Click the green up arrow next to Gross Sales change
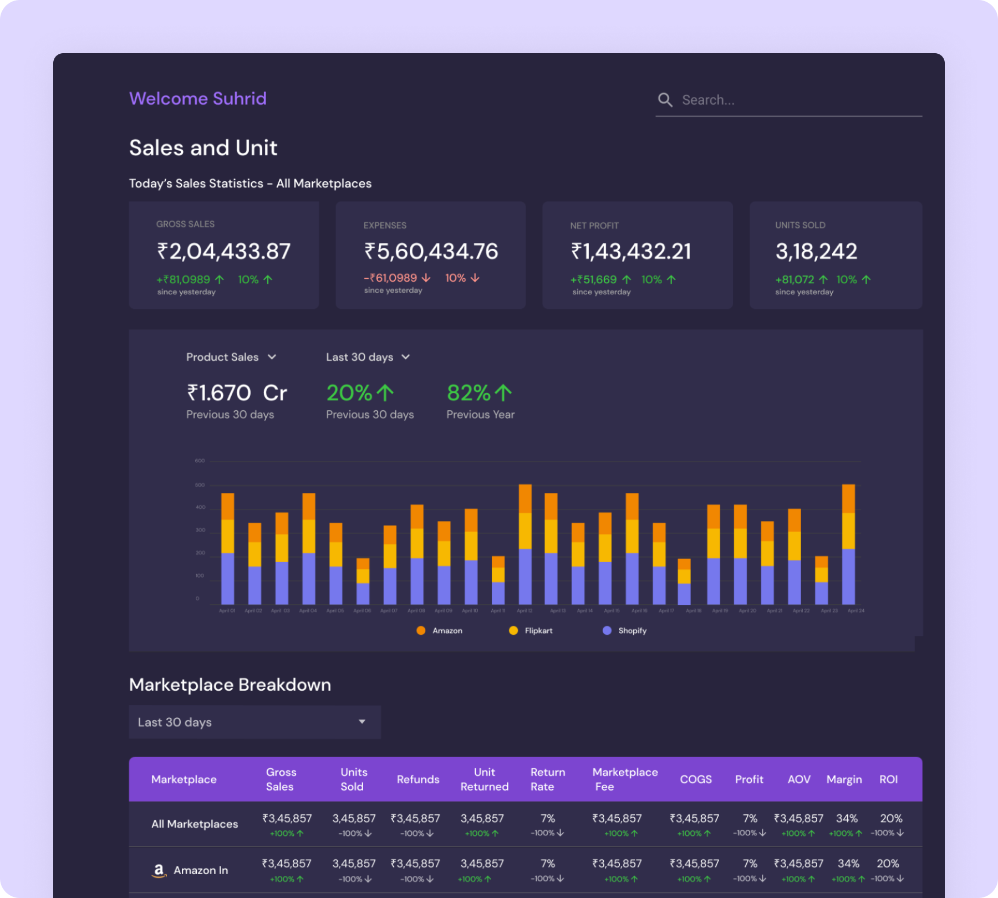Screen dimensions: 998x898 pos(219,279)
